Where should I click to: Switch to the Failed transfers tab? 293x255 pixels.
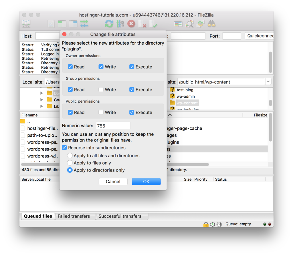(75, 216)
